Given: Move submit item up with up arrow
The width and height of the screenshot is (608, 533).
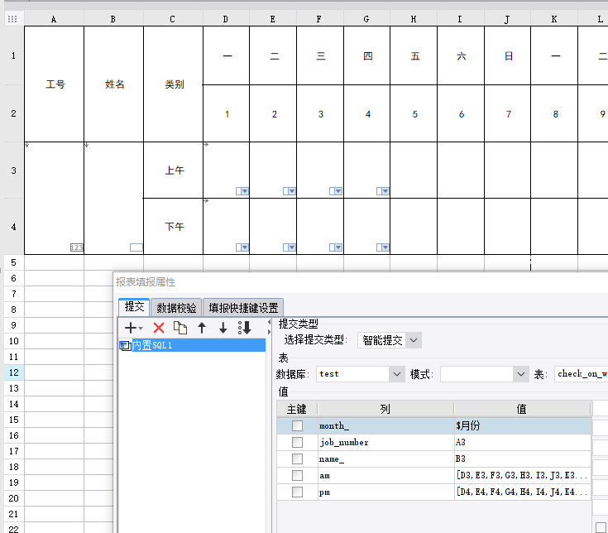Looking at the screenshot, I should point(202,328).
